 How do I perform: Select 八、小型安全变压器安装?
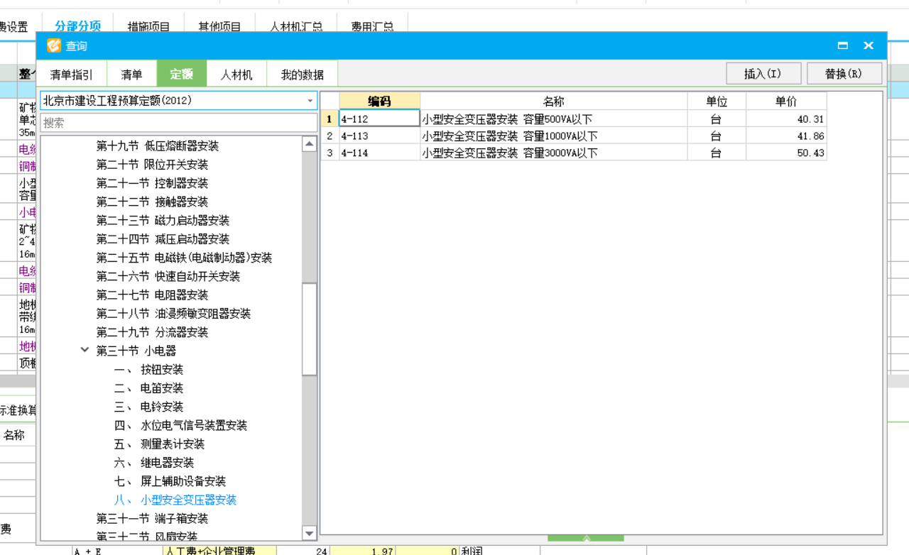point(175,500)
